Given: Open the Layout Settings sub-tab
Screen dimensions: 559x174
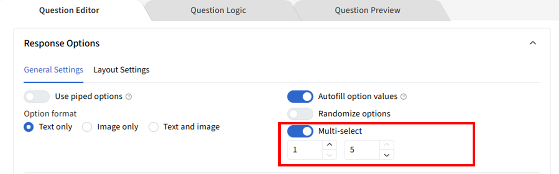Looking at the screenshot, I should [x=121, y=70].
